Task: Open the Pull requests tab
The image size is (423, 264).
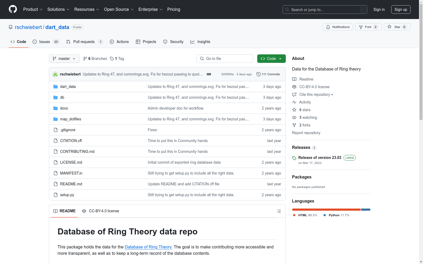Action: 85,42
